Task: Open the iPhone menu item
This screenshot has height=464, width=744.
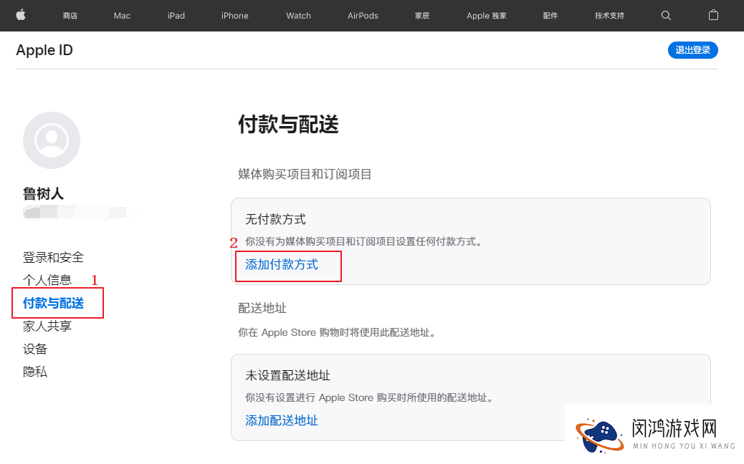Action: 235,16
